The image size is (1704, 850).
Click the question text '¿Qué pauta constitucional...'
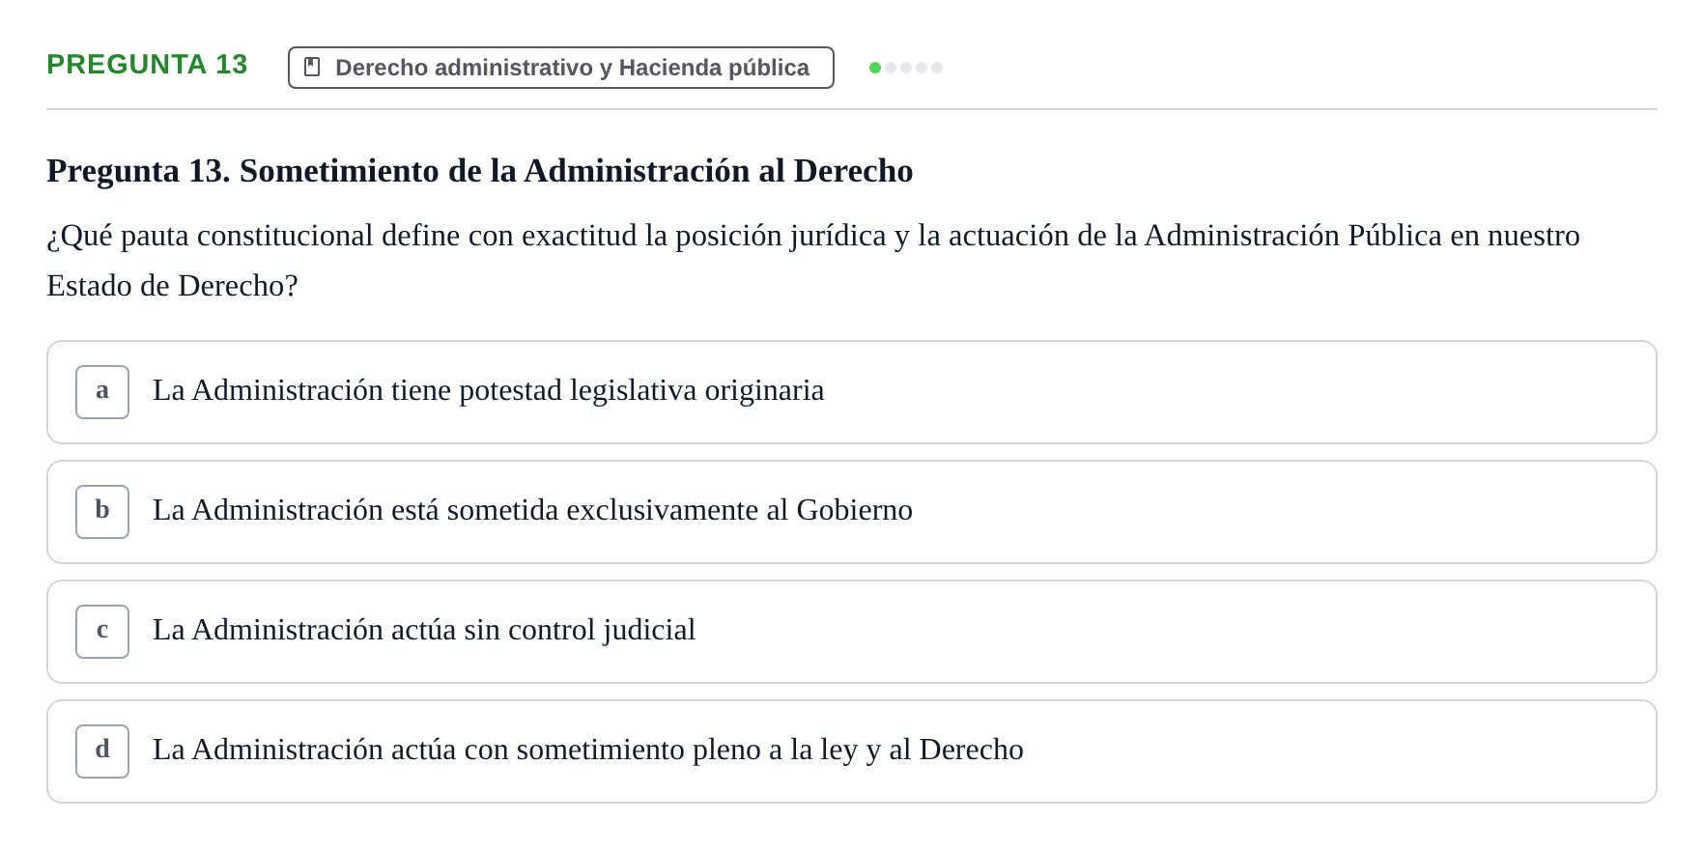pyautogui.click(x=813, y=261)
